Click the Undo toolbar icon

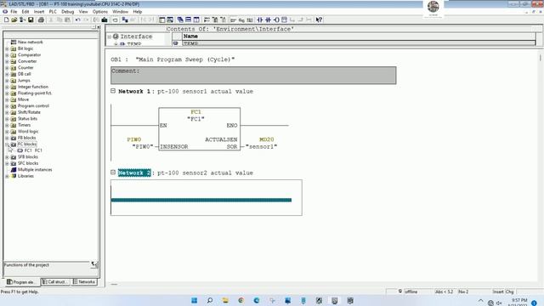tap(77, 20)
